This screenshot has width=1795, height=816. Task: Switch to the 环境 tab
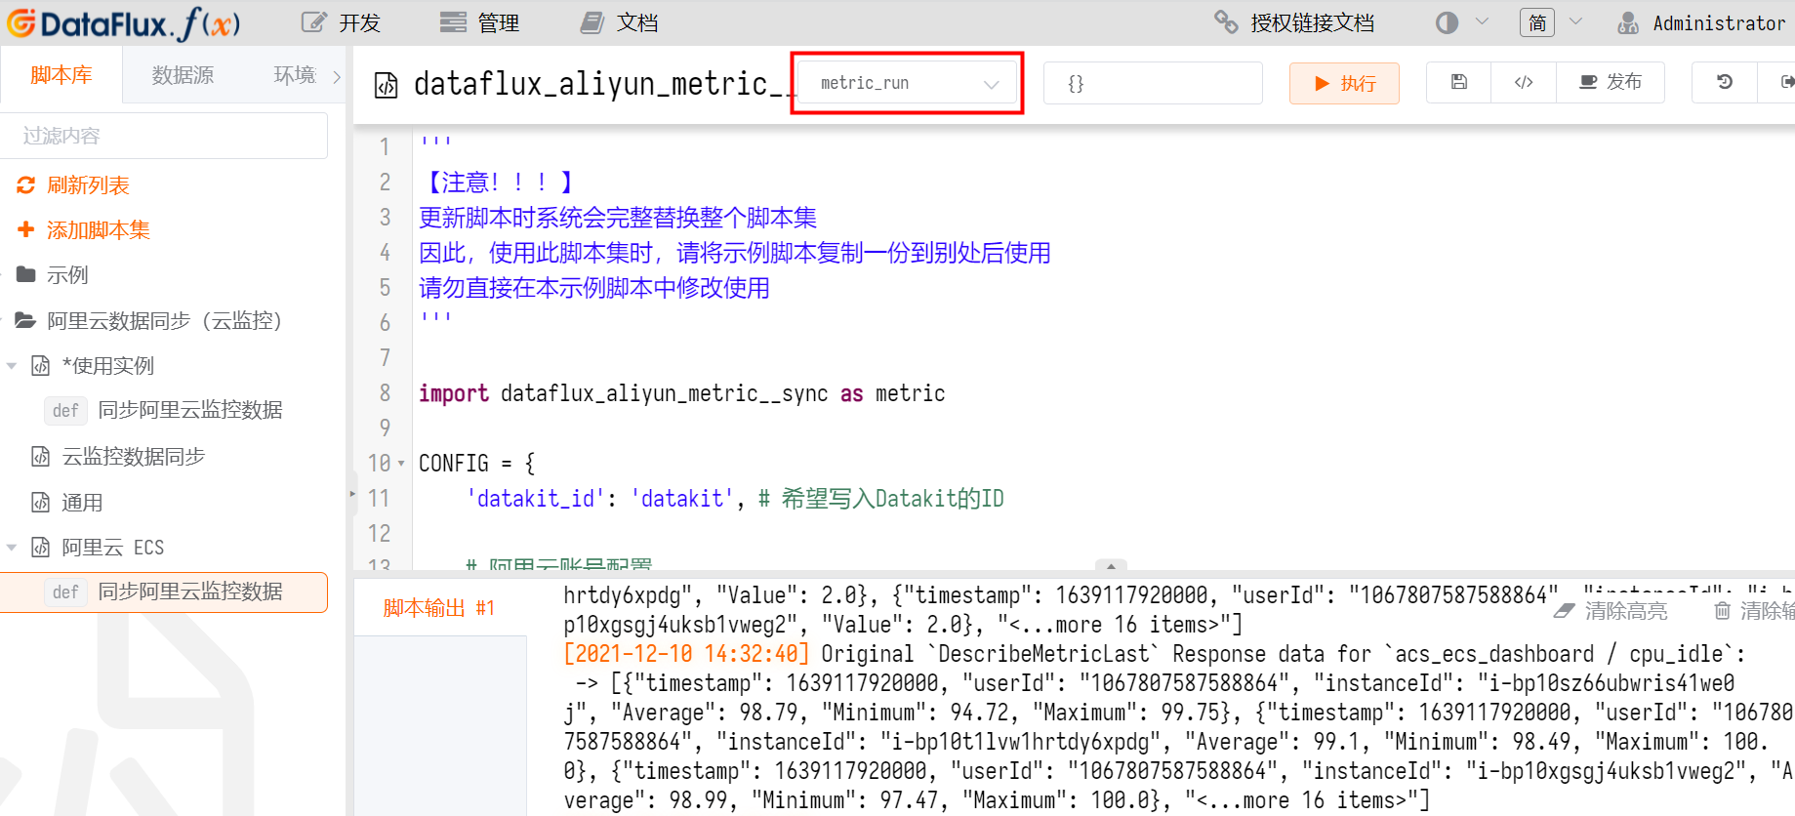tap(295, 75)
